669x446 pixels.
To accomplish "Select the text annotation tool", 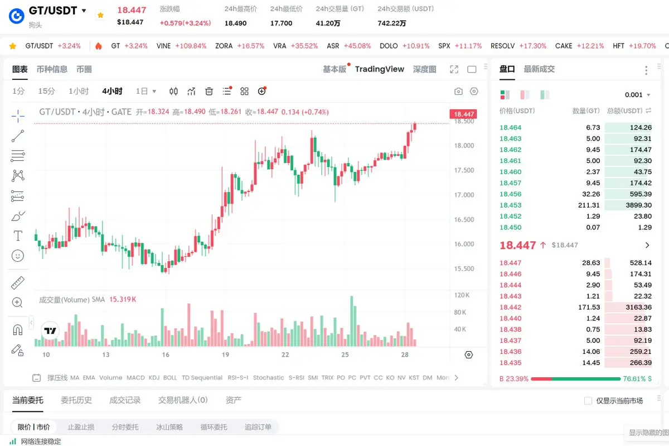I will [x=18, y=236].
